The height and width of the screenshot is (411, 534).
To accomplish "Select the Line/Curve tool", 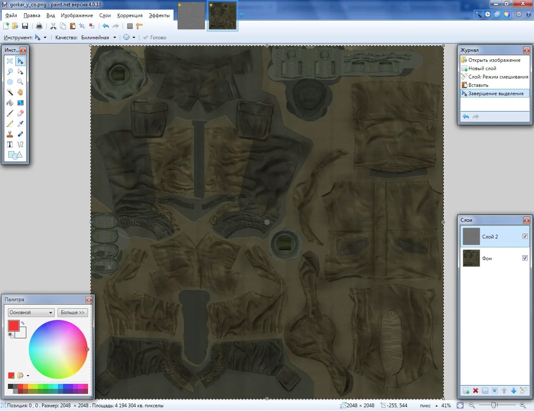I will (20, 145).
